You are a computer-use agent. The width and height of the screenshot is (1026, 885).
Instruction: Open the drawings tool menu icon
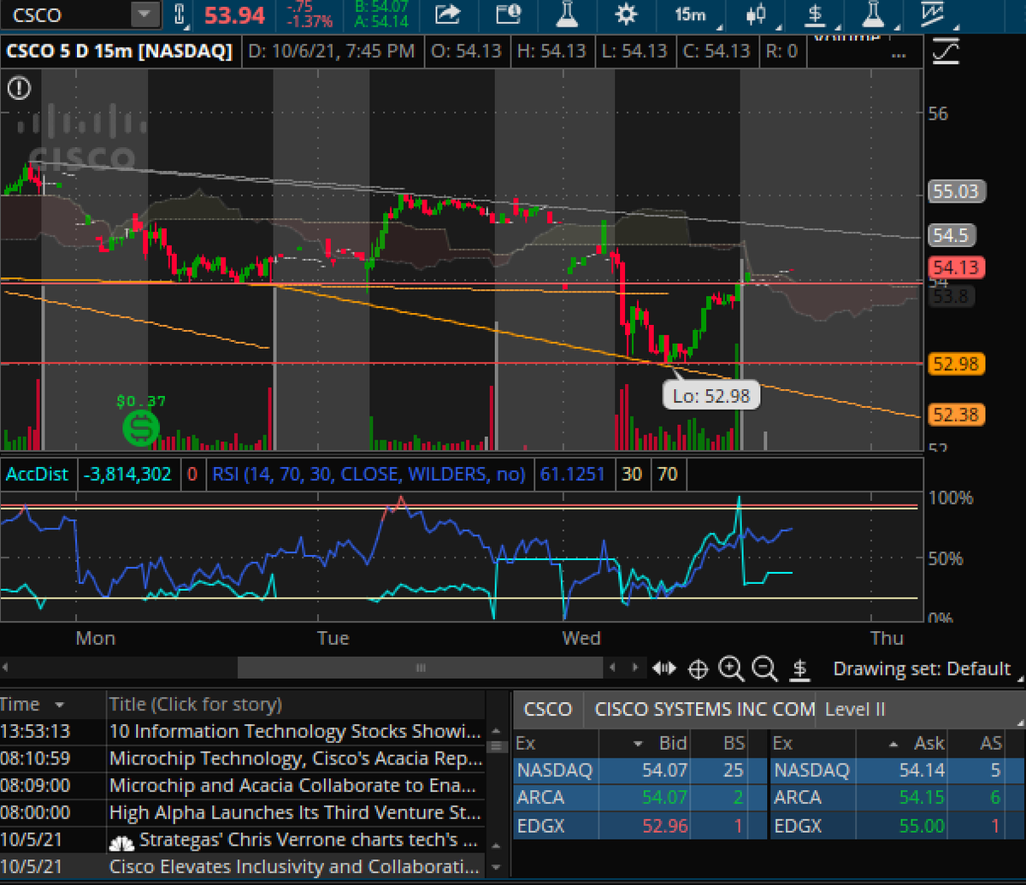click(933, 15)
